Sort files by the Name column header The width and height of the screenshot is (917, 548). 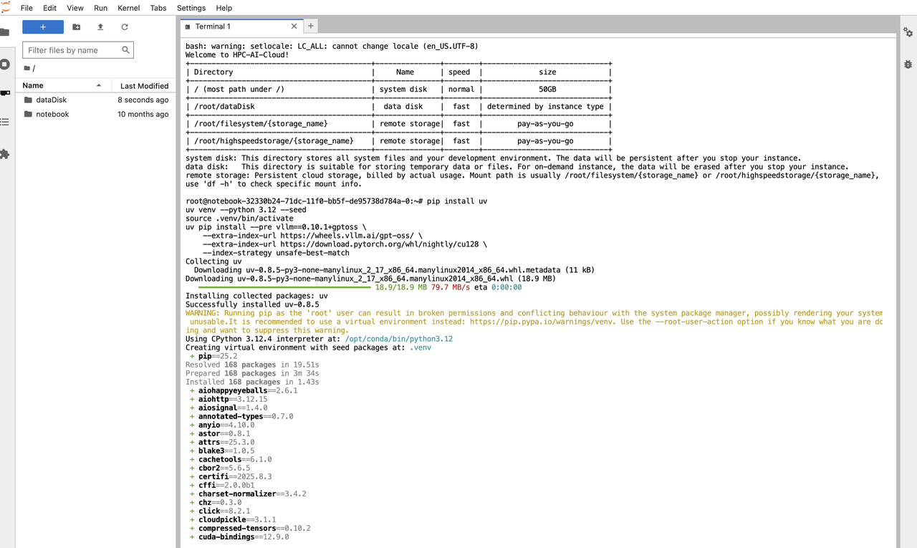pyautogui.click(x=63, y=85)
